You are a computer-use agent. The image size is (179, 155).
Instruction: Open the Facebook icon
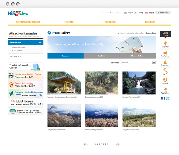(x=163, y=98)
